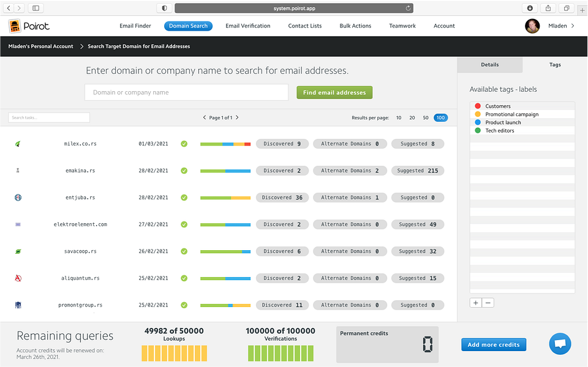Show Safari tab overview icon

pyautogui.click(x=566, y=8)
